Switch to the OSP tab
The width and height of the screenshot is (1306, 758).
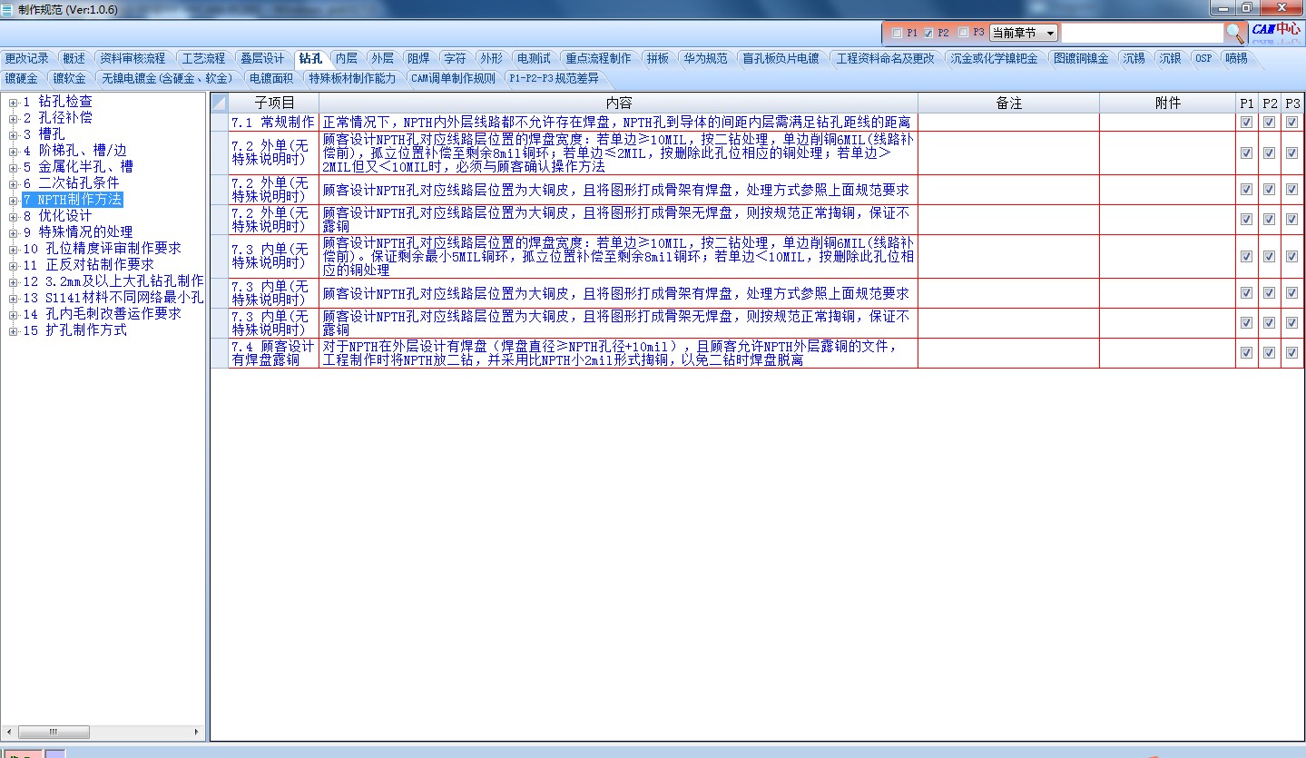pyautogui.click(x=1203, y=58)
